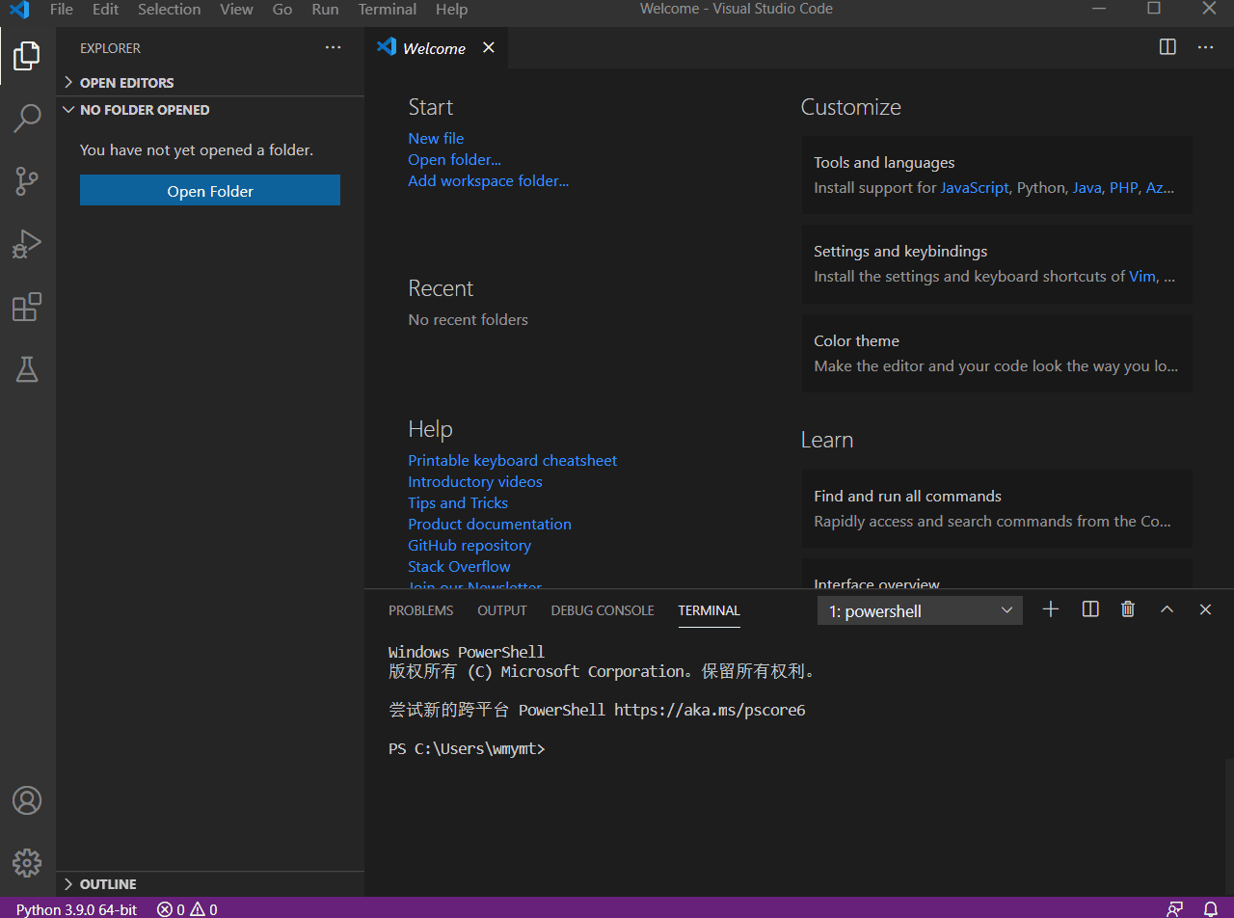Click the New file link

(436, 139)
